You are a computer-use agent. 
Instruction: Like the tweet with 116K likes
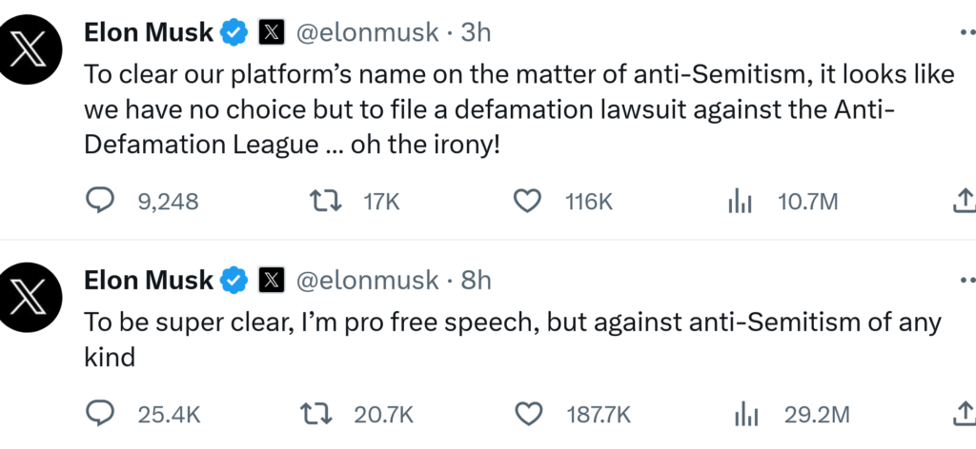[526, 201]
